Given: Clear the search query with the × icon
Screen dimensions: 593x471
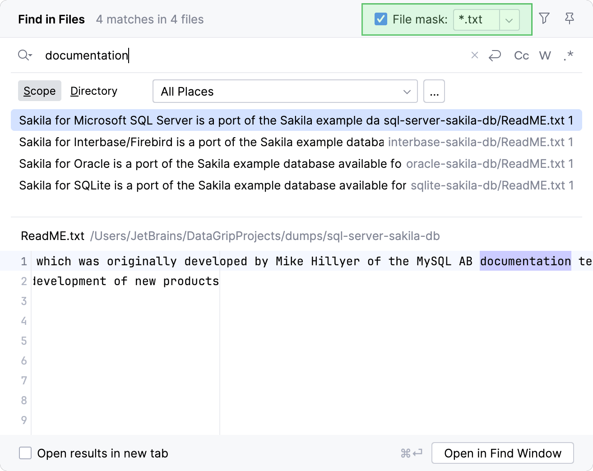Looking at the screenshot, I should (x=474, y=55).
